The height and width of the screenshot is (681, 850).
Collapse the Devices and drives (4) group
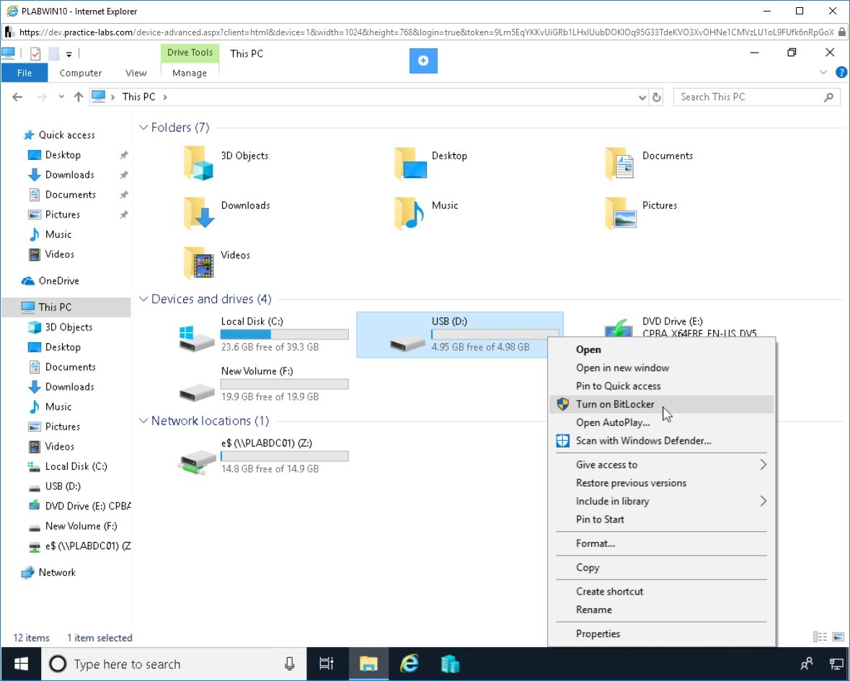(143, 299)
